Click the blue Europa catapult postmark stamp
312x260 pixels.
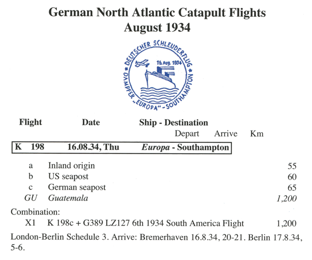[x=158, y=75]
